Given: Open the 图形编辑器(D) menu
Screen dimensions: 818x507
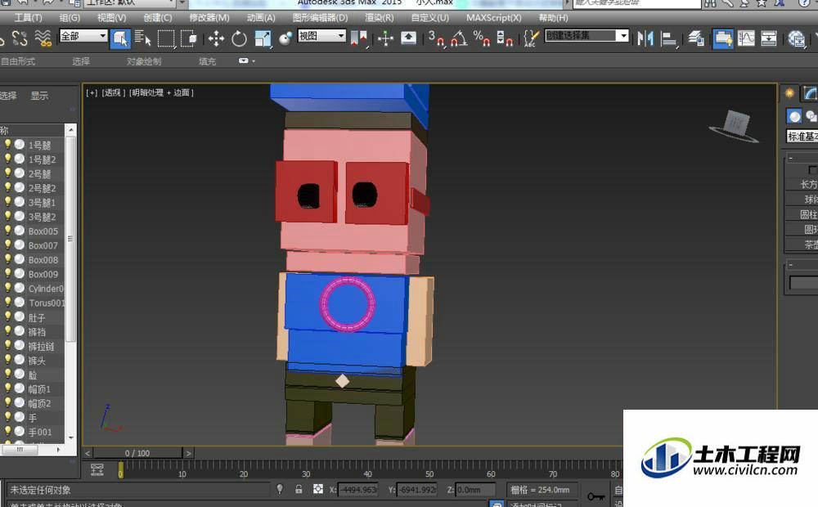Looking at the screenshot, I should click(320, 17).
